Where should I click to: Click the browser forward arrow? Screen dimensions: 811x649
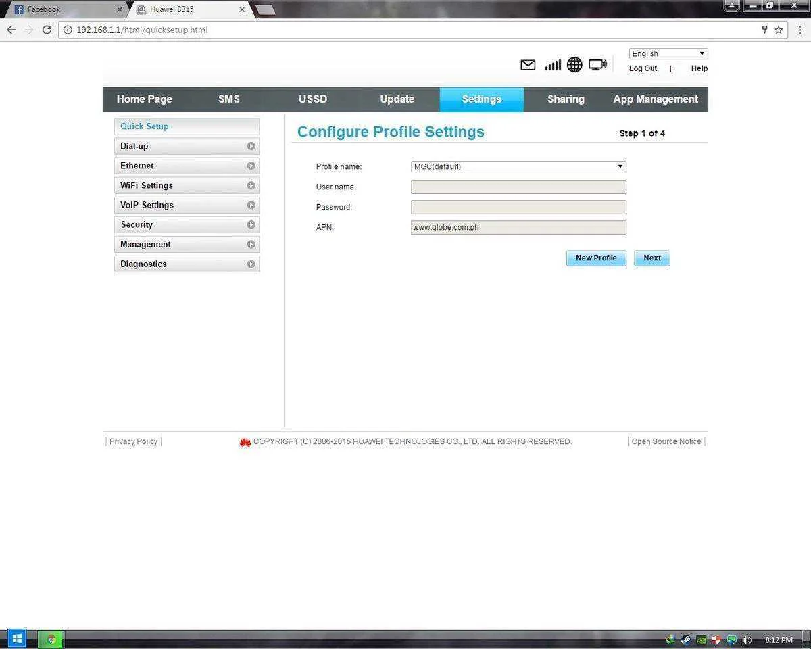[x=28, y=30]
